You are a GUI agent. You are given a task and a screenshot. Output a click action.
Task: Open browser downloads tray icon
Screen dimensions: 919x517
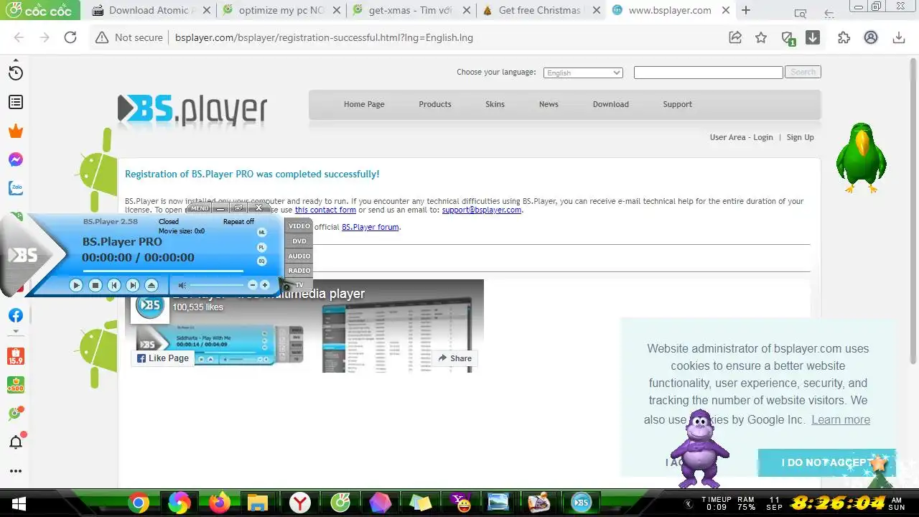pyautogui.click(x=898, y=37)
